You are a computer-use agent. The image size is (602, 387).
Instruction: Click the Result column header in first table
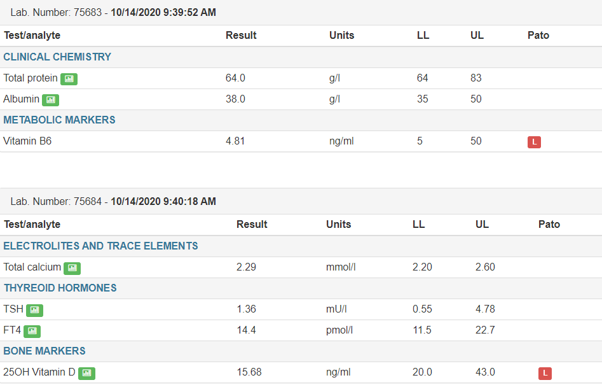coord(241,36)
